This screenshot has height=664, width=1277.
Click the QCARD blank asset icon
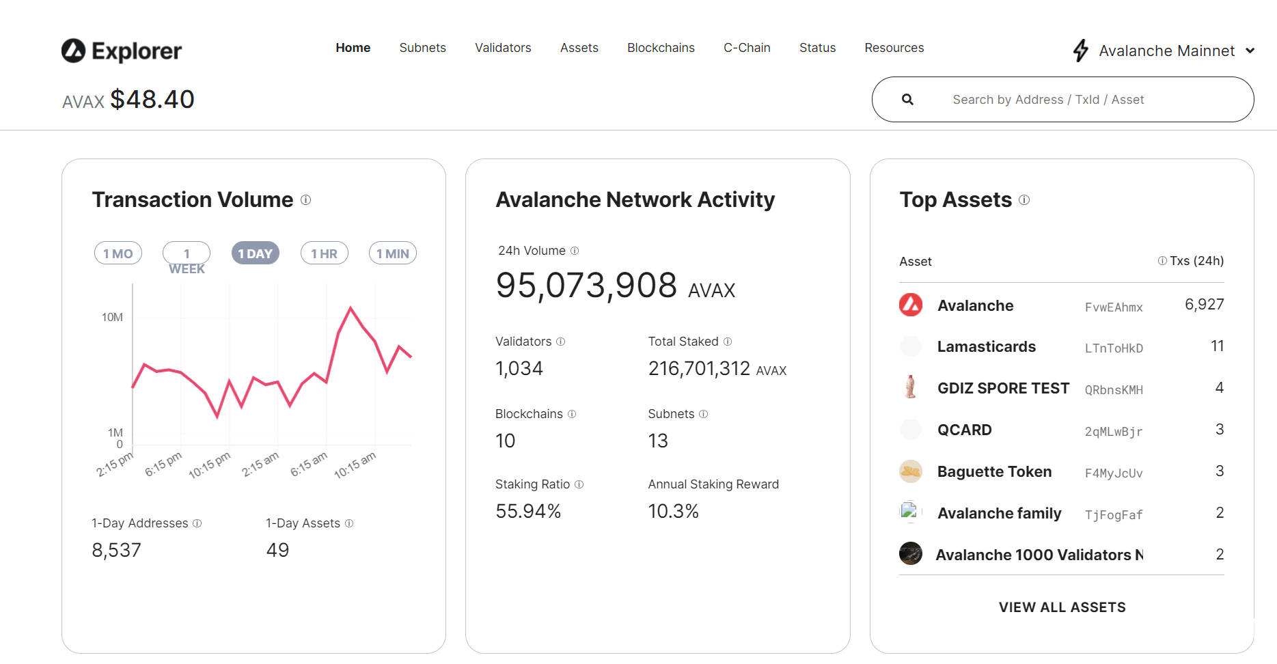click(x=911, y=430)
